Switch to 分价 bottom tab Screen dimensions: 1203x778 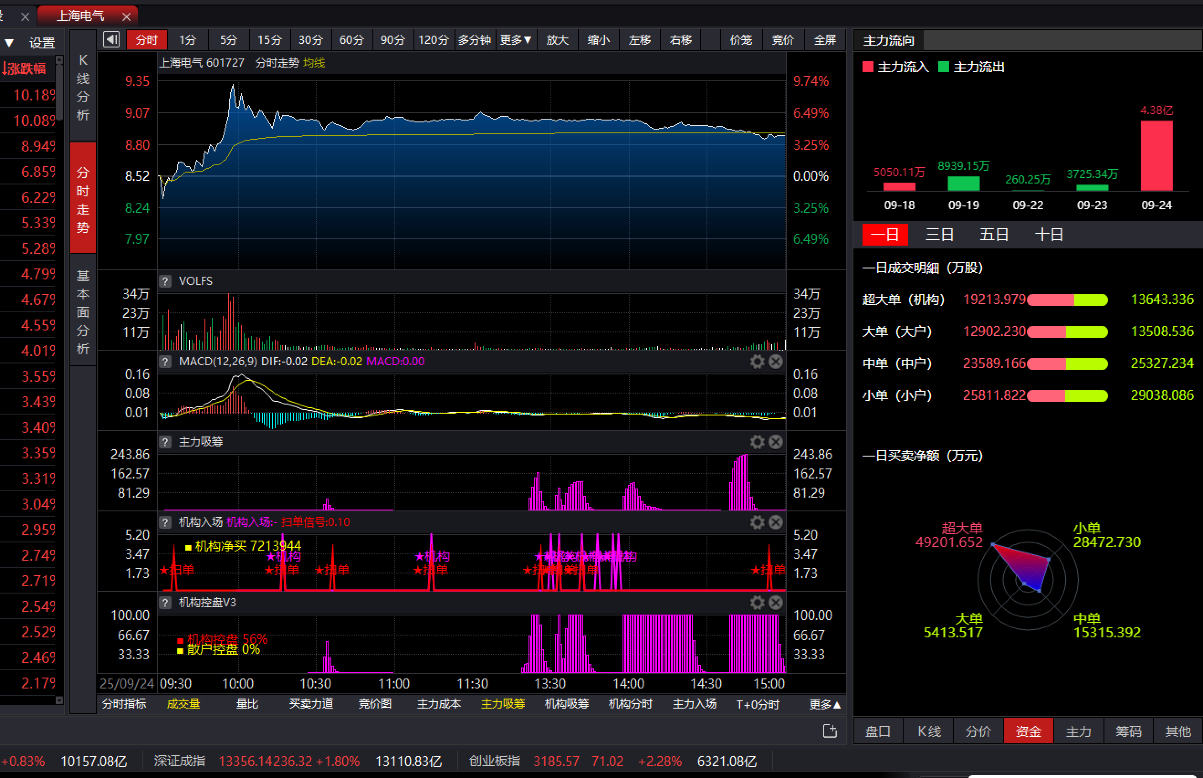point(978,731)
